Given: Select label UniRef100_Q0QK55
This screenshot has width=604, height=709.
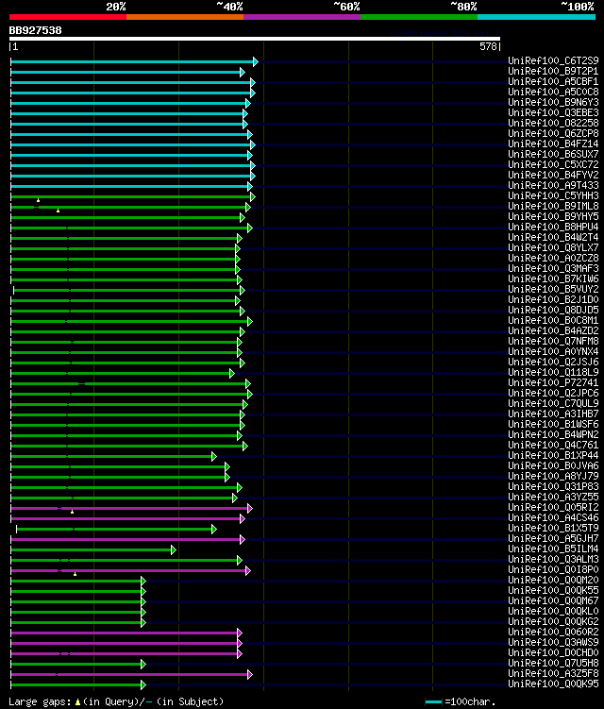Looking at the screenshot, I should 553,591.
